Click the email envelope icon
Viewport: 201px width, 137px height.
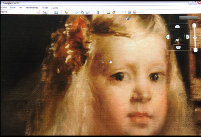click(x=124, y=12)
